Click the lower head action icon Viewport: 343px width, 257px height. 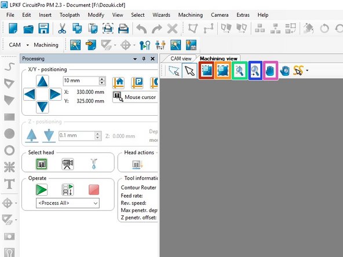137,164
